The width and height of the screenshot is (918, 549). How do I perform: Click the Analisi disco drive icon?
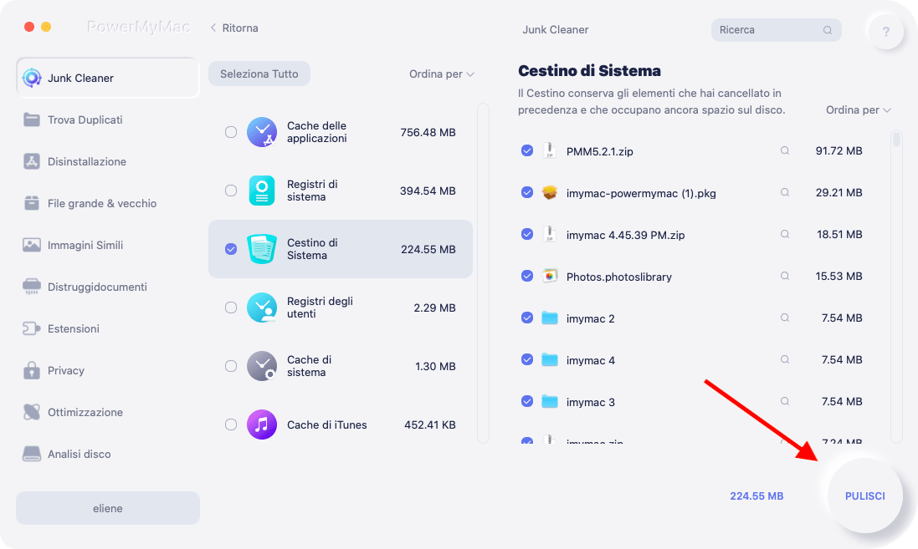point(32,454)
